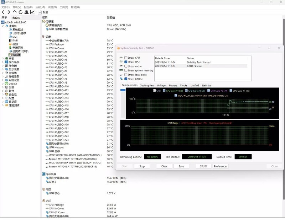Image resolution: width=285 pixels, height=220 pixels.
Task: Click the Preferences button
Action: coord(221,166)
